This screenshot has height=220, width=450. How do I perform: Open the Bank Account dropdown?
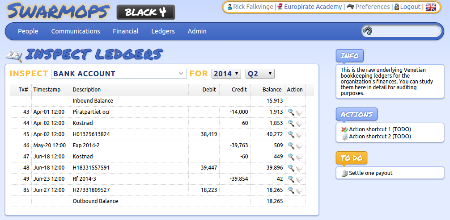(x=119, y=74)
